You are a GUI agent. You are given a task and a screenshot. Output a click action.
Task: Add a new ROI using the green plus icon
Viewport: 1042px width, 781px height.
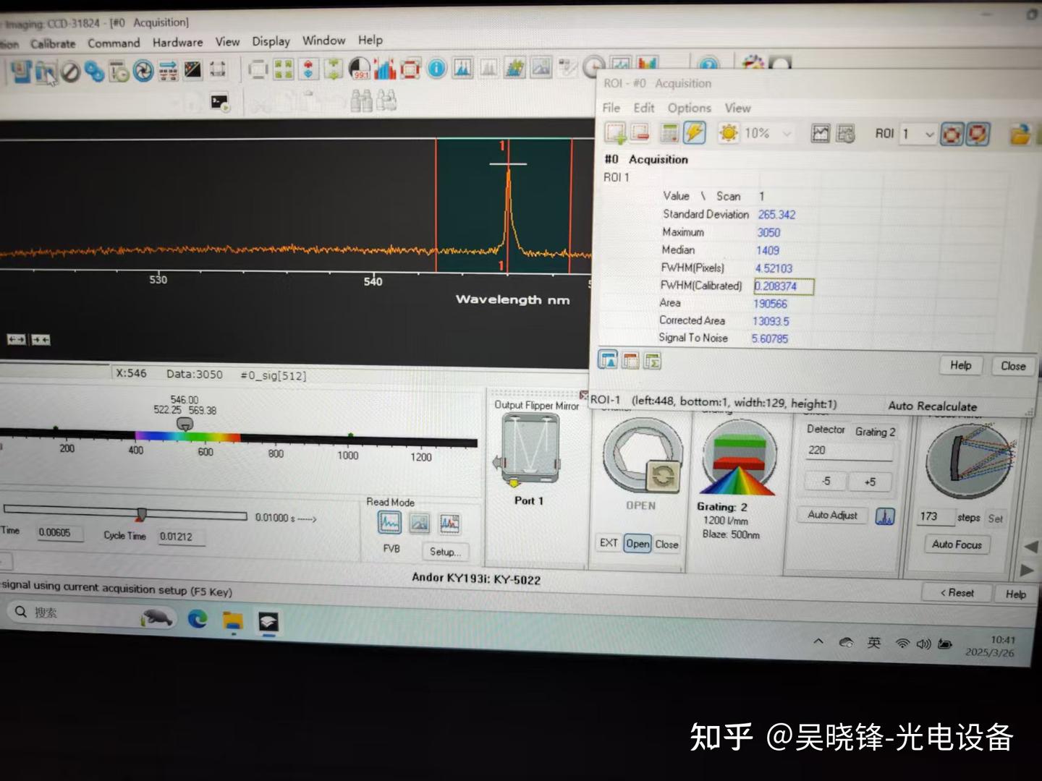pos(617,133)
